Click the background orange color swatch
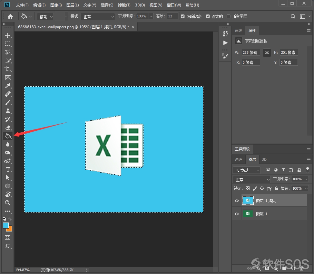This screenshot has height=274, width=314. pos(10,229)
